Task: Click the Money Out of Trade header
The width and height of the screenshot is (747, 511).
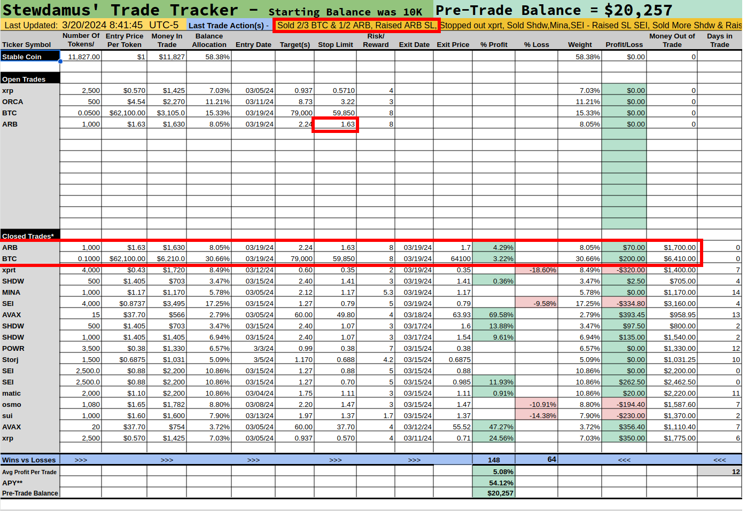Action: (672, 41)
